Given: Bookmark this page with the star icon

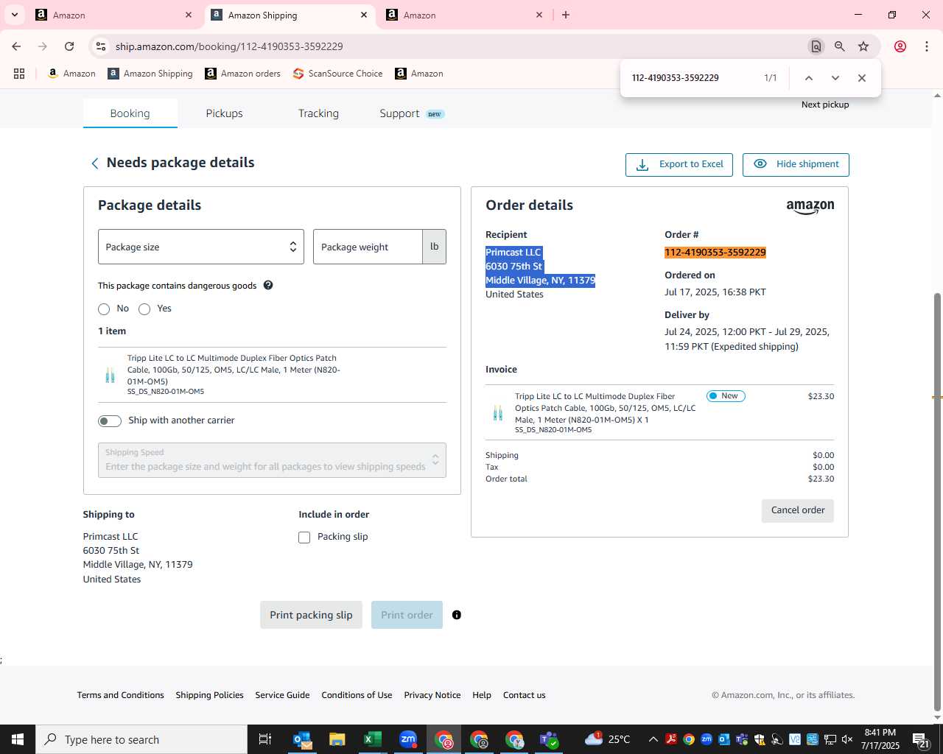Looking at the screenshot, I should pos(863,46).
